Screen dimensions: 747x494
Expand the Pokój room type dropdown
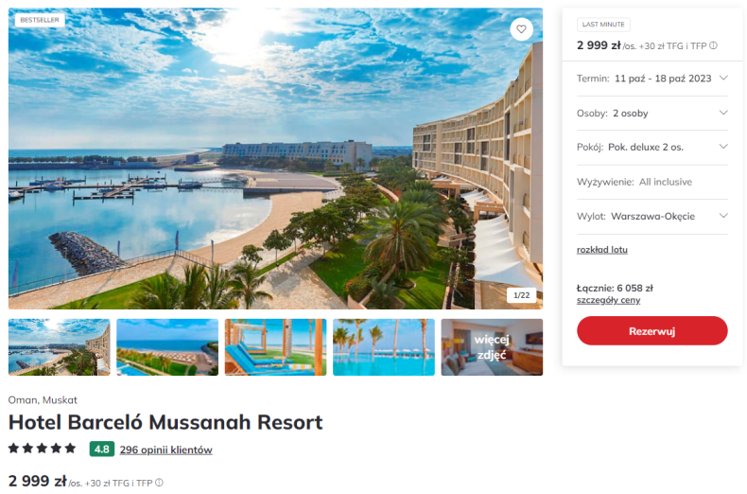point(652,147)
